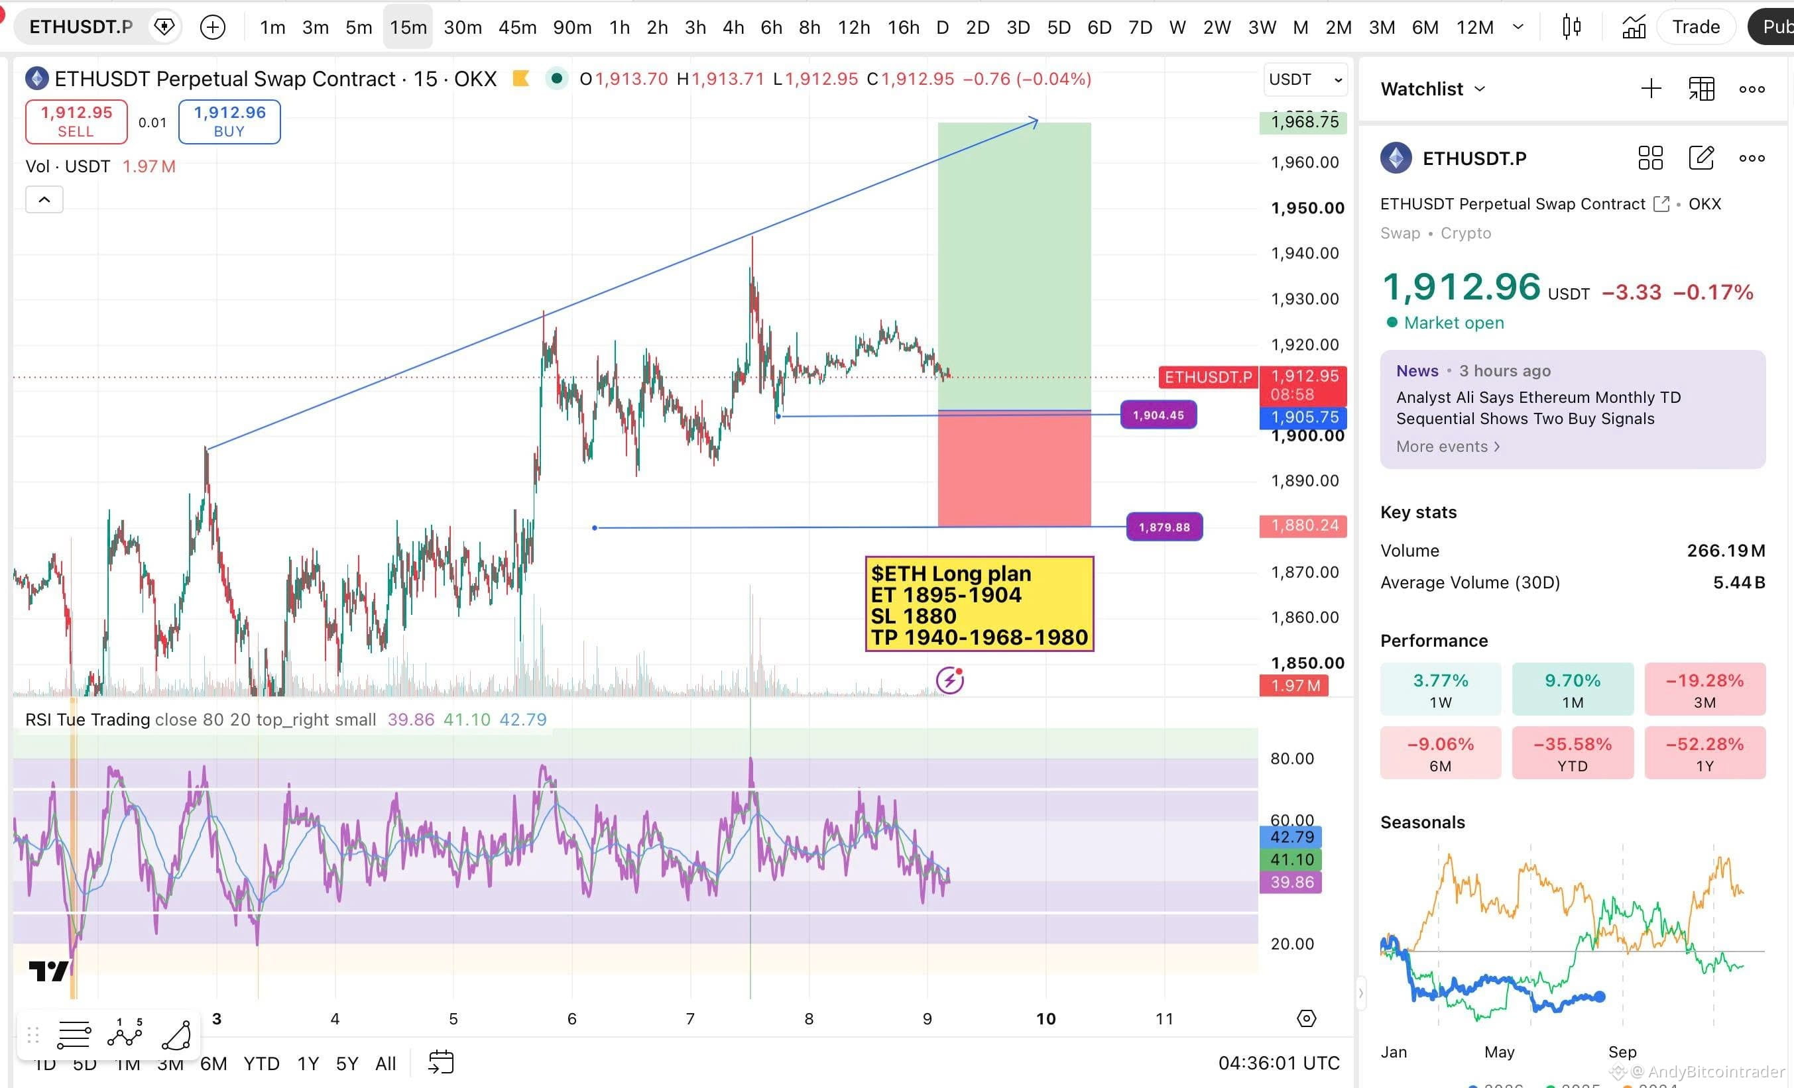The image size is (1794, 1088).
Task: Select the horizontal lines drawing tool
Action: pyautogui.click(x=74, y=1034)
